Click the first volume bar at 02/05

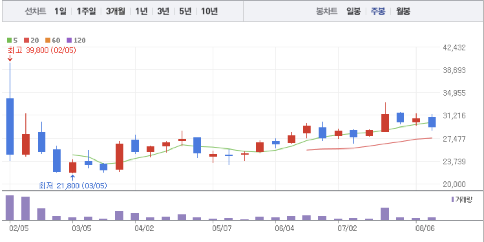click(x=10, y=208)
